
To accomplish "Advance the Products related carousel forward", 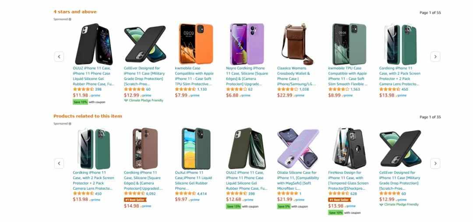I will 435,163.
